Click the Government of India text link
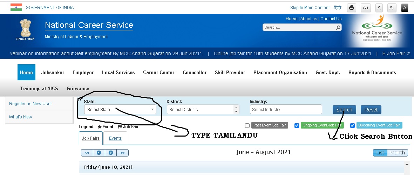Viewport: 414px width, 175px height. 50,8
